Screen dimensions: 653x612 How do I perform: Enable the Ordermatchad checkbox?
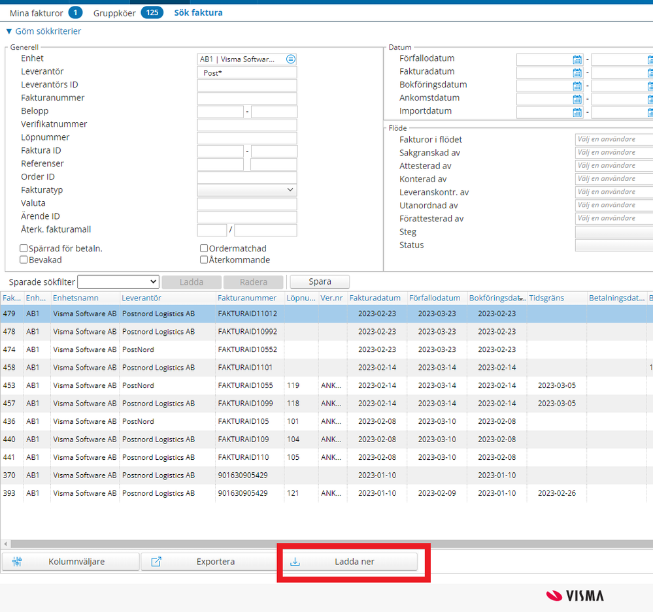click(x=204, y=248)
